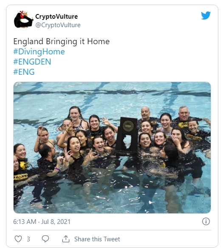
Task: Select the Share this Tweet label
Action: [97, 239]
